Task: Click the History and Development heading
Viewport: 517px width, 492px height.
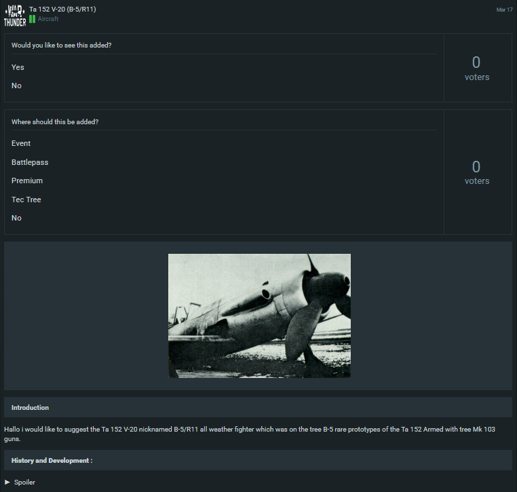Action: coord(52,460)
